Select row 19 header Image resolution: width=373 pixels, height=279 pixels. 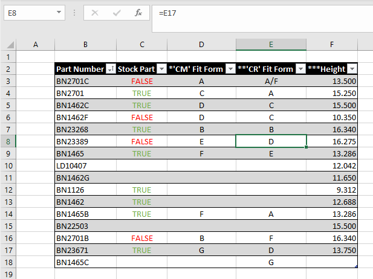pyautogui.click(x=8, y=274)
